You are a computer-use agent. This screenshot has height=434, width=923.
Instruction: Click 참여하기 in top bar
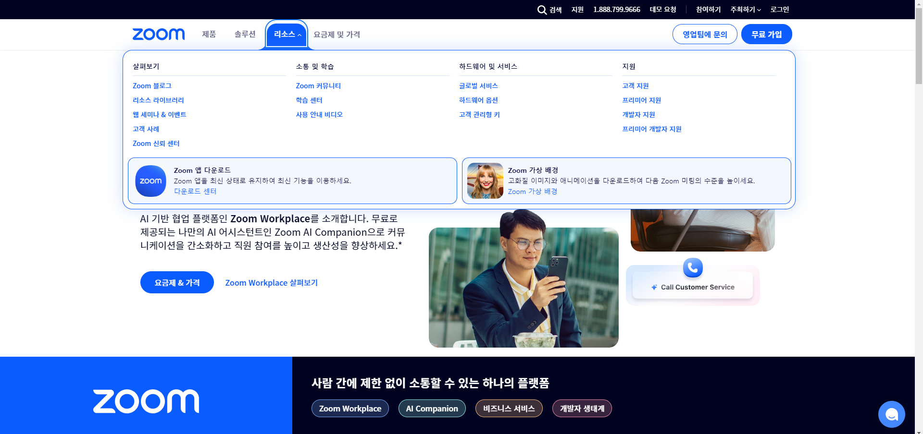pyautogui.click(x=708, y=10)
